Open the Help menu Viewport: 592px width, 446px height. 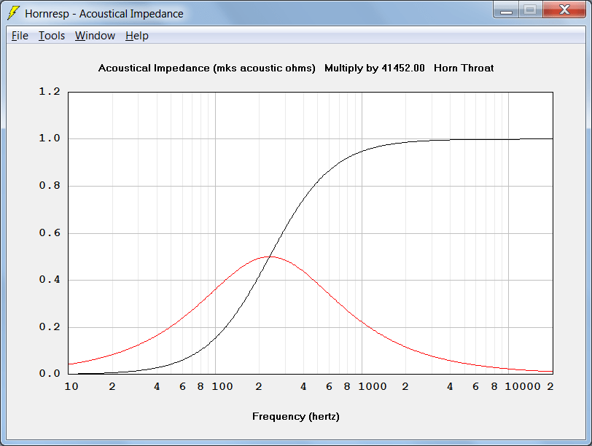136,36
